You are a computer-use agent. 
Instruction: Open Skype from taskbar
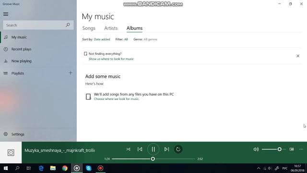click(88, 168)
